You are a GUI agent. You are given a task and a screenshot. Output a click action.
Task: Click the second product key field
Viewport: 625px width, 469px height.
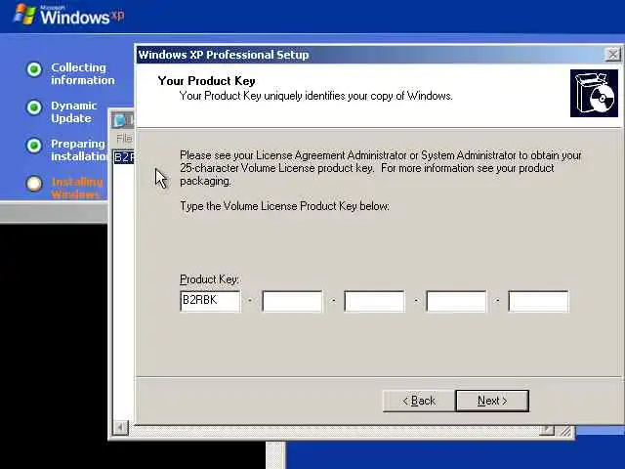(x=292, y=301)
